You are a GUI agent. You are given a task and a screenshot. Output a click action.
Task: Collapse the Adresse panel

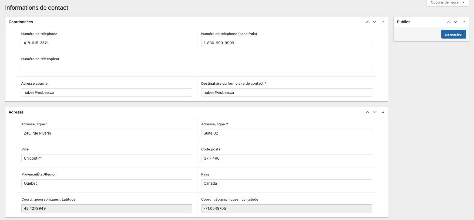tap(383, 112)
